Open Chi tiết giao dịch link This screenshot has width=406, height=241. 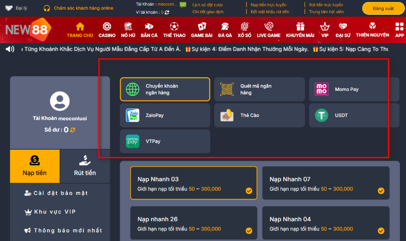[208, 12]
